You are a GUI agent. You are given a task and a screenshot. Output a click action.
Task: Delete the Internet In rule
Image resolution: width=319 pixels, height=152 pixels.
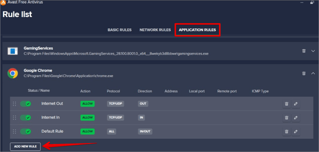(286, 118)
